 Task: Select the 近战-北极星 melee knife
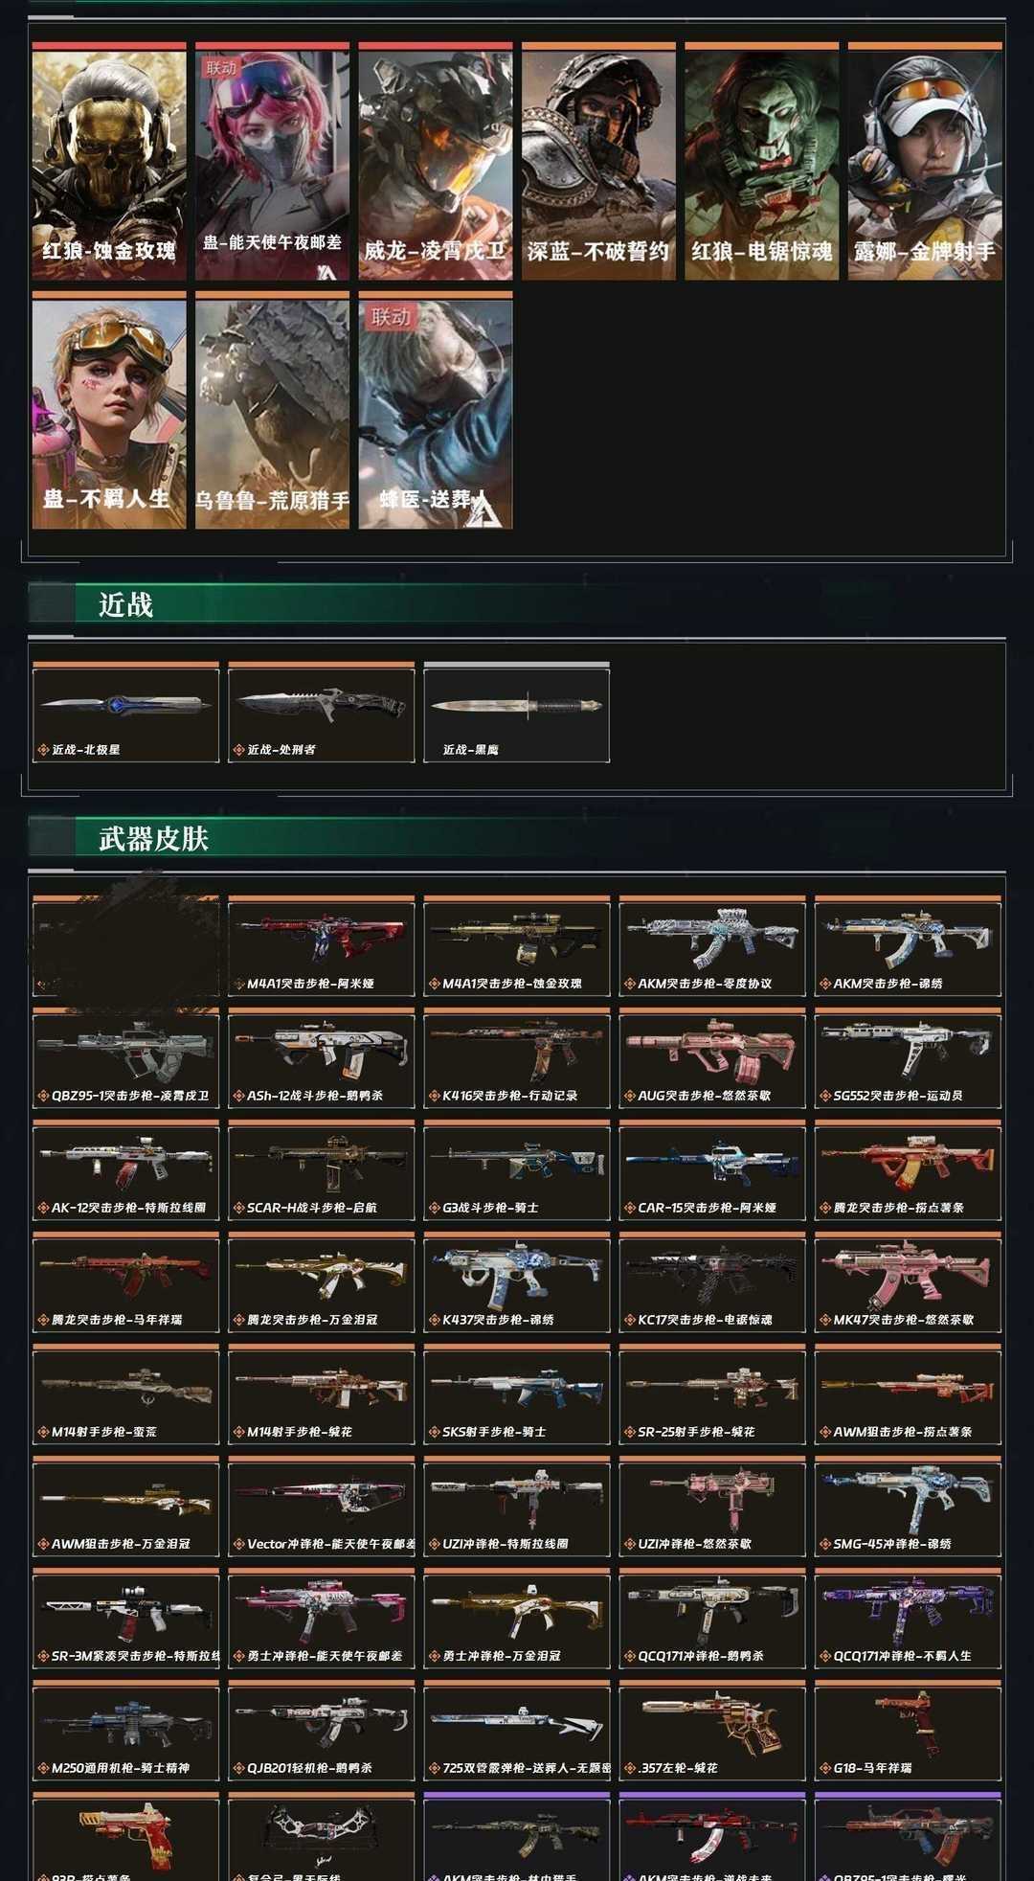tap(125, 713)
